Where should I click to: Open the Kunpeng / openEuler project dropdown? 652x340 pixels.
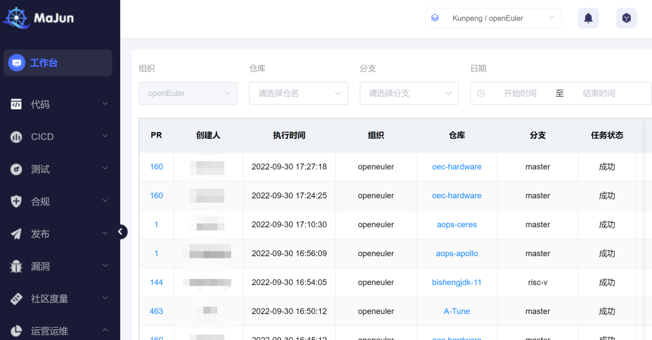[x=494, y=18]
